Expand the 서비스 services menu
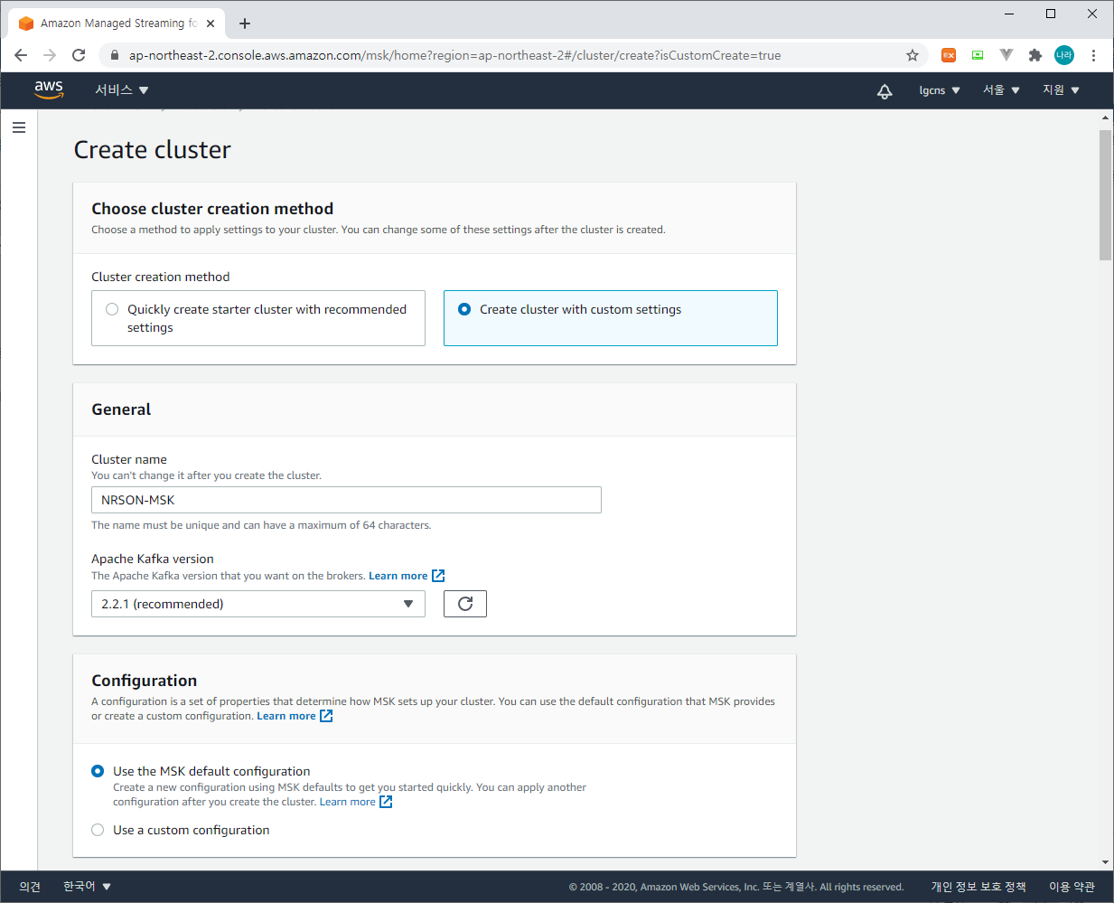1114x903 pixels. [121, 90]
